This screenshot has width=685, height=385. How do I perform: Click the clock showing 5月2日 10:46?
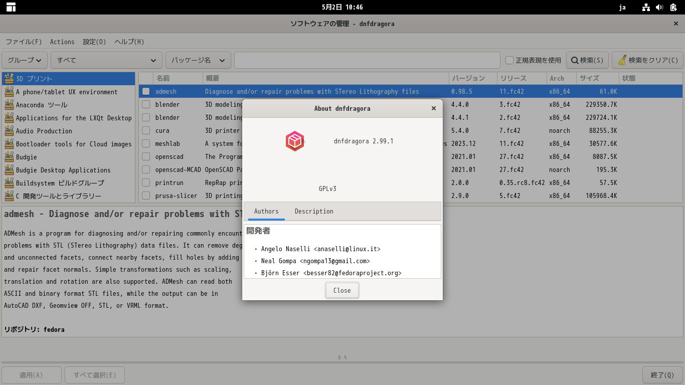pos(342,7)
